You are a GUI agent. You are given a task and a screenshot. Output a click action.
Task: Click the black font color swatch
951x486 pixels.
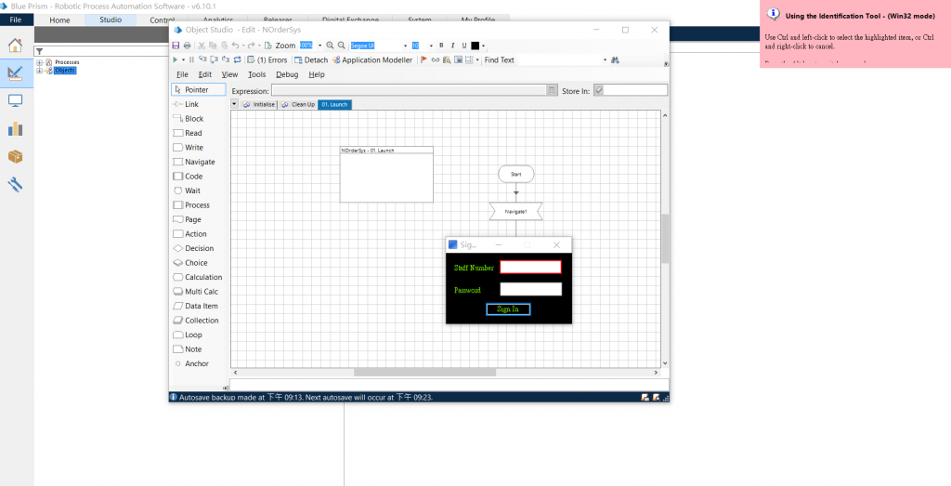tap(475, 46)
